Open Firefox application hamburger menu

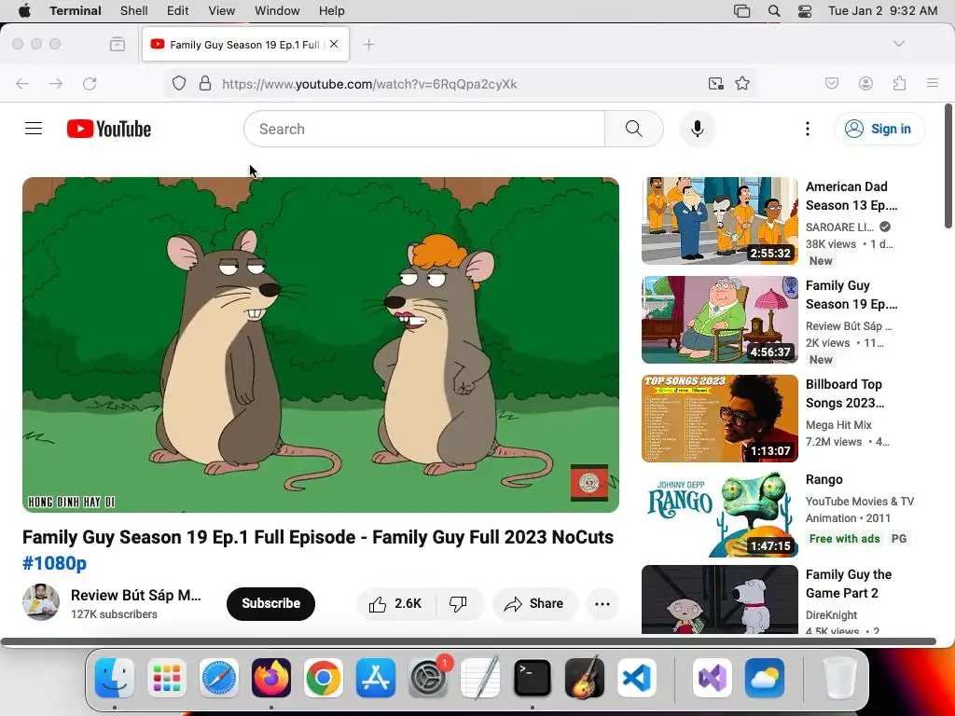pyautogui.click(x=933, y=83)
